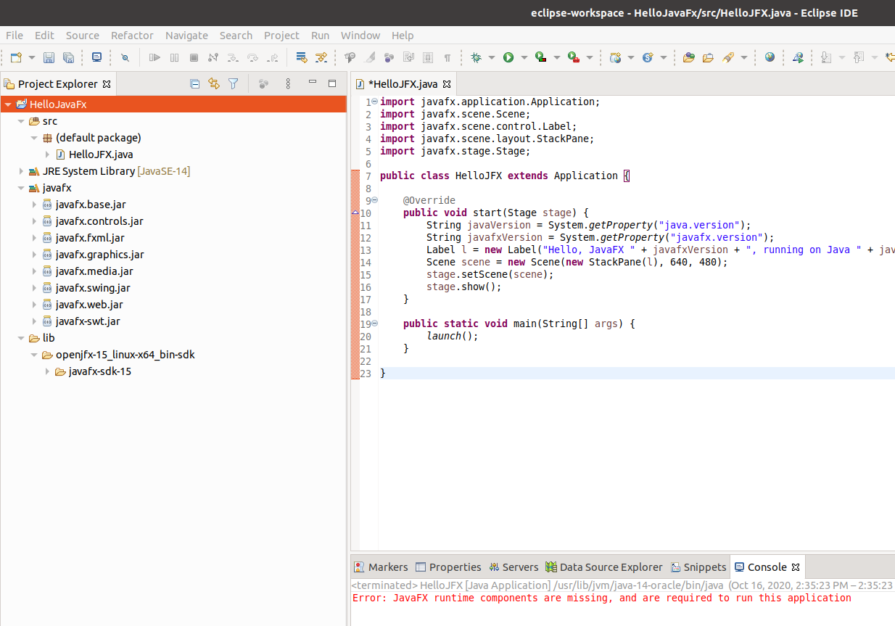Select openjfx-15_linux-x64_bin-sdk folder
This screenshot has width=895, height=626.
125,355
